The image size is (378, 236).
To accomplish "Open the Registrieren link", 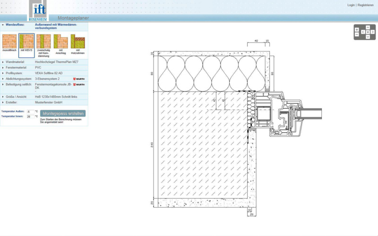I will 366,5.
